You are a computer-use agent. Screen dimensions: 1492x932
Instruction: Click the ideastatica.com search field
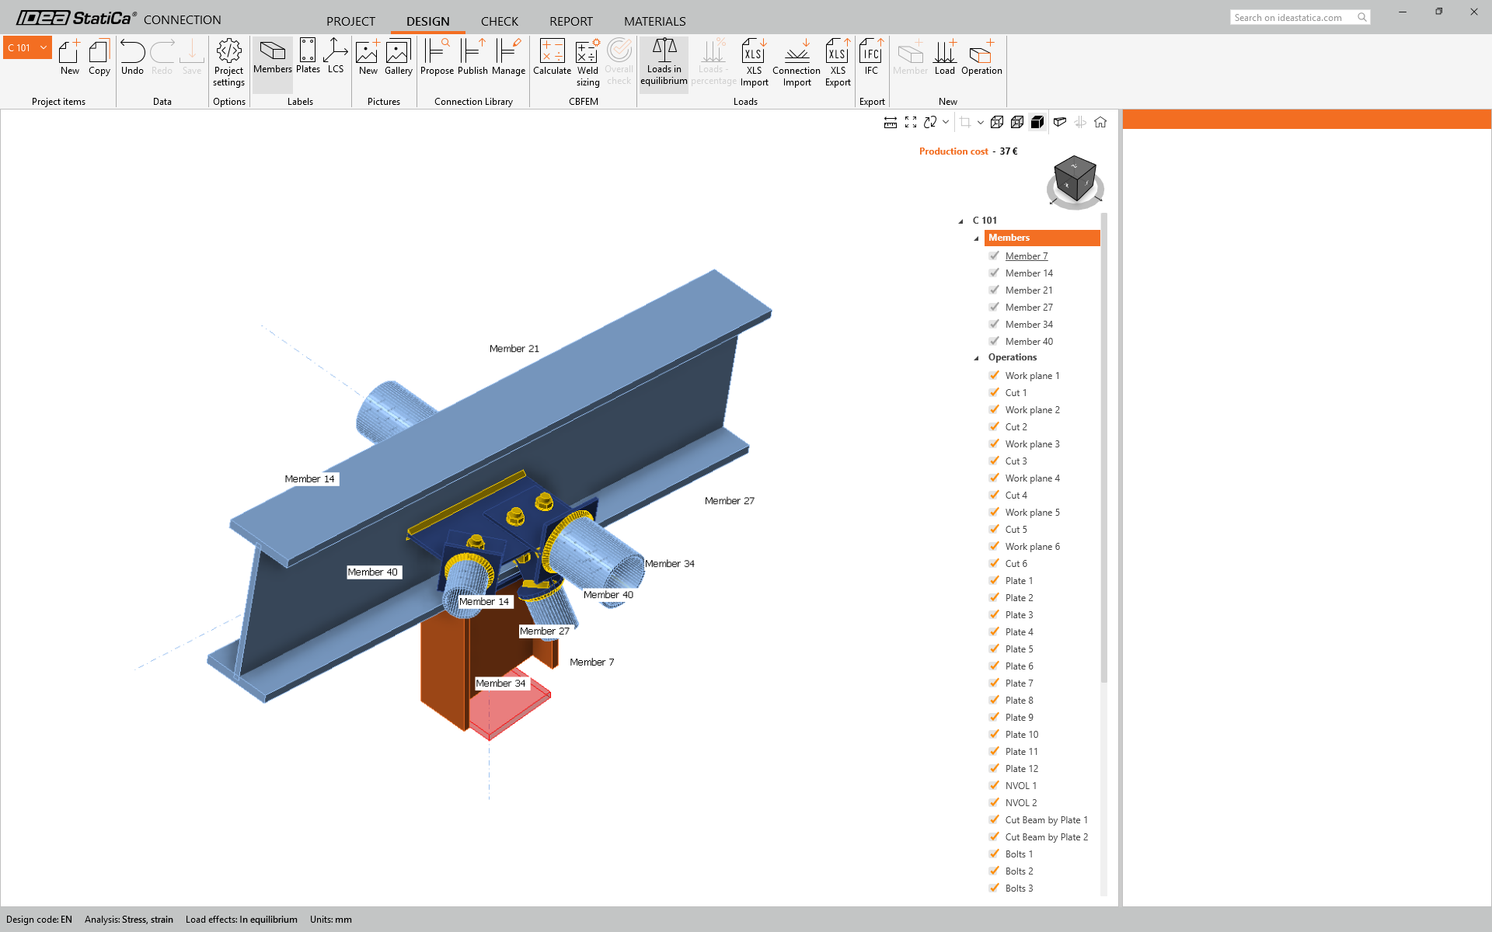pyautogui.click(x=1294, y=17)
